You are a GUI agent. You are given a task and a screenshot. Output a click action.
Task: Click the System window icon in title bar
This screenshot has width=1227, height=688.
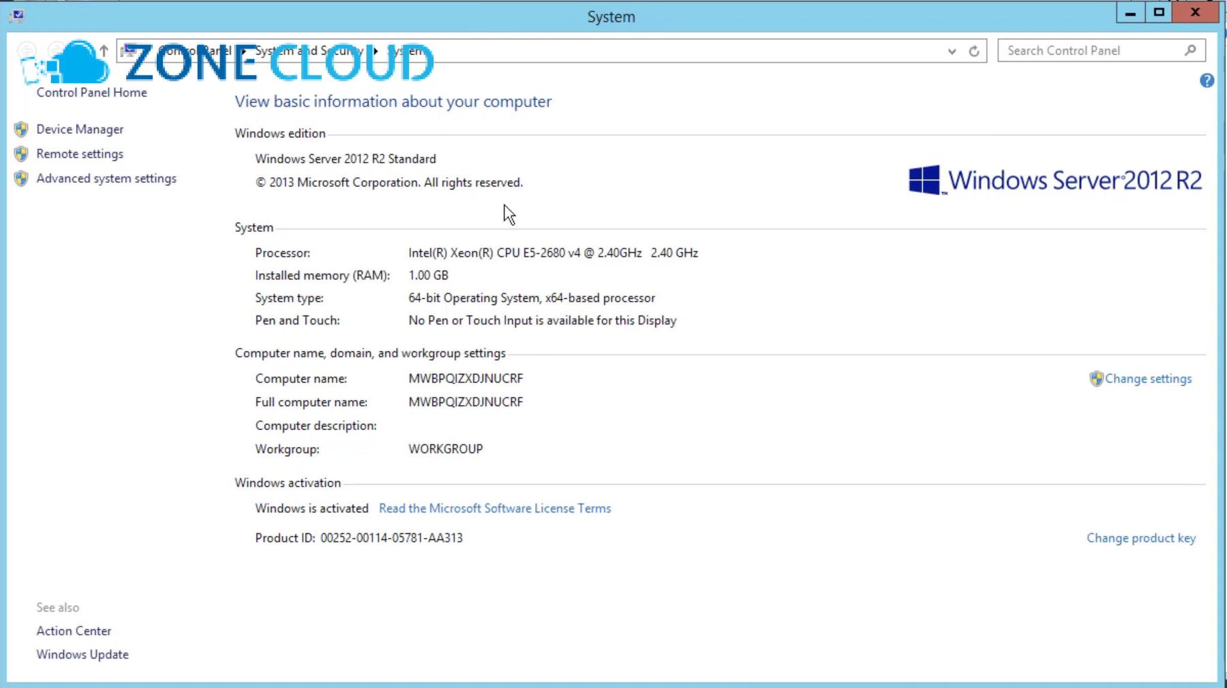click(x=17, y=15)
